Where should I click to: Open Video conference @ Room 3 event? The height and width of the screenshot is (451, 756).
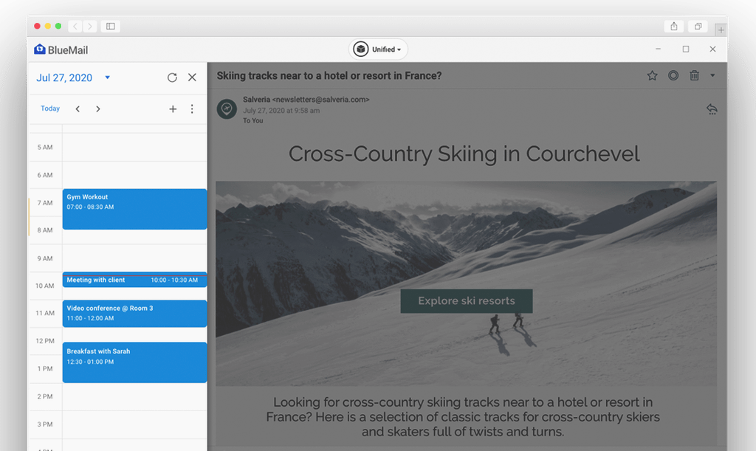pyautogui.click(x=134, y=314)
